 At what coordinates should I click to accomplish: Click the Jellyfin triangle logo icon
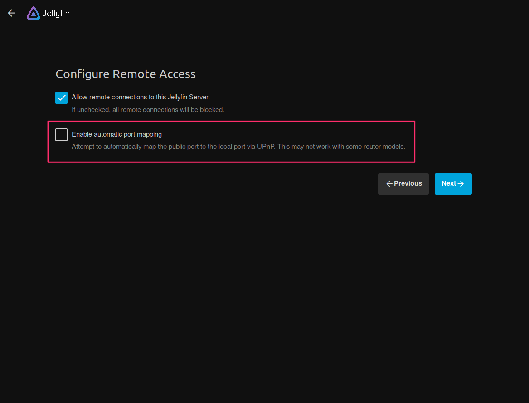33,13
